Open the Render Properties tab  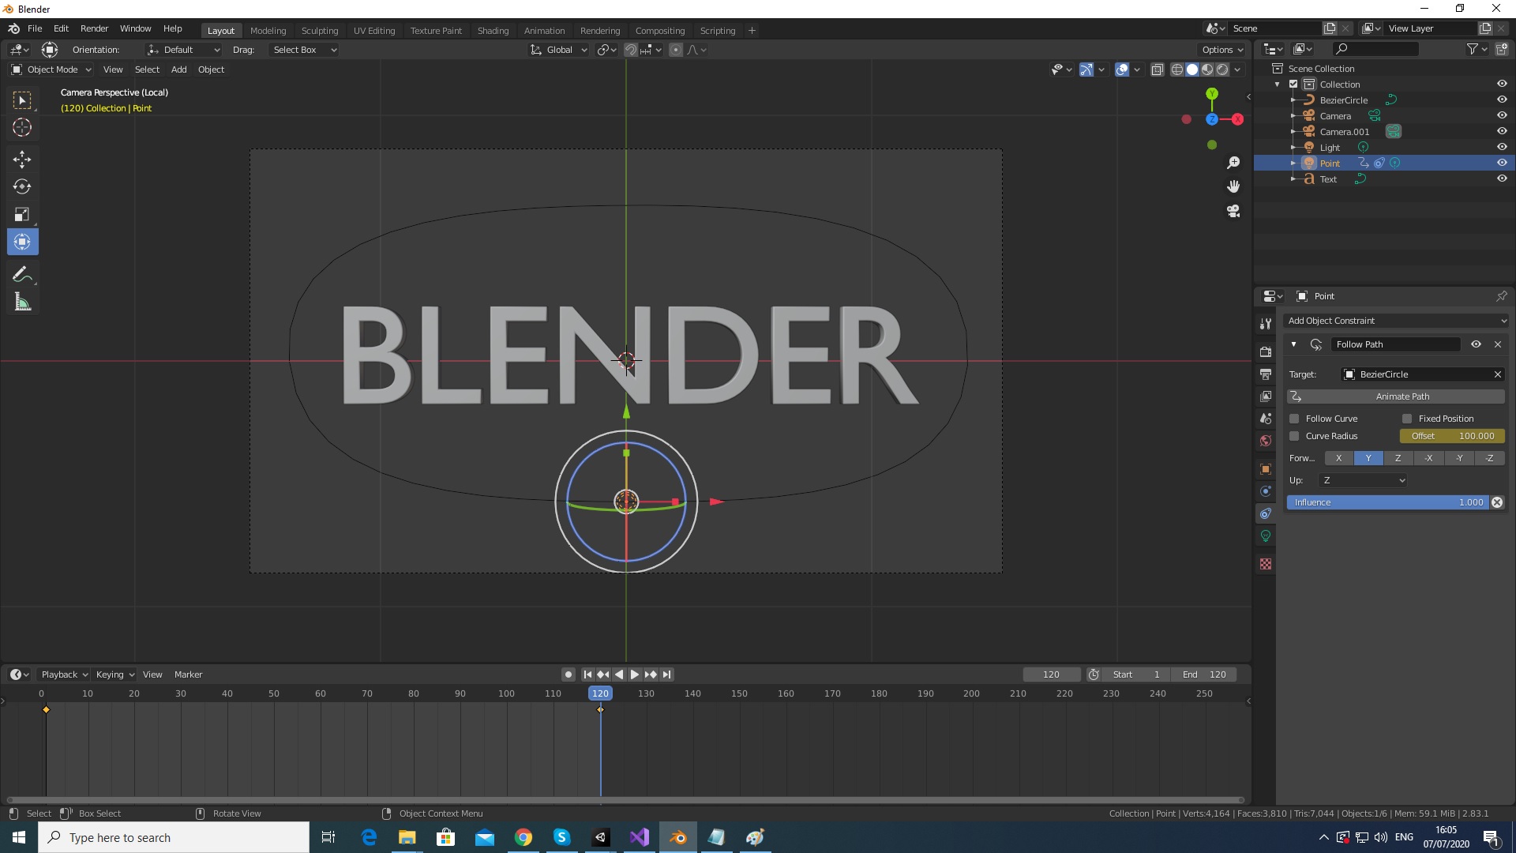pyautogui.click(x=1266, y=351)
